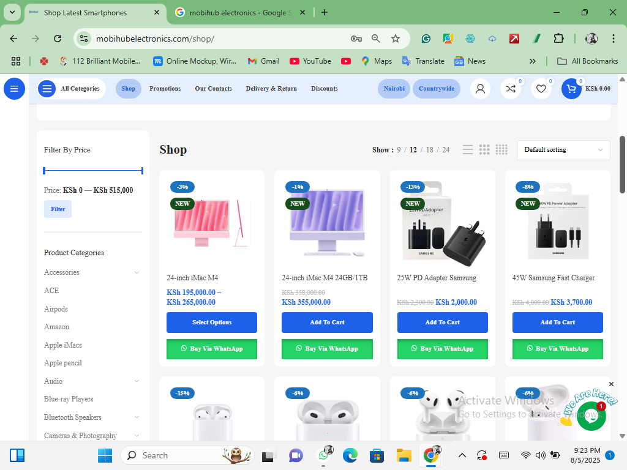Add 25W PD Adapter Samsung to cart

pyautogui.click(x=442, y=323)
